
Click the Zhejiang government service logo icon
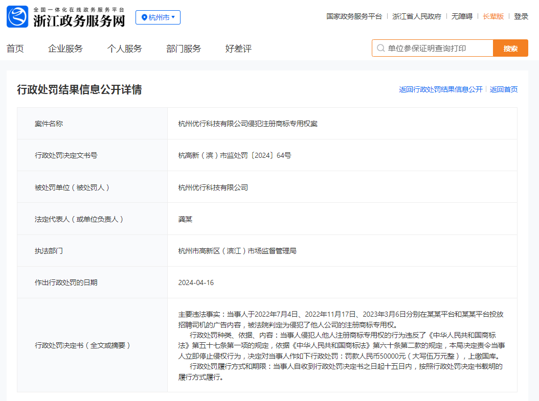(x=17, y=17)
